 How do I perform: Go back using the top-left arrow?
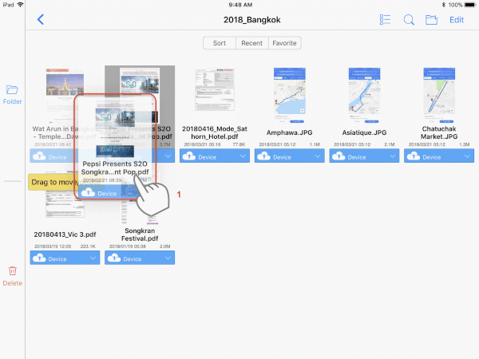click(41, 20)
